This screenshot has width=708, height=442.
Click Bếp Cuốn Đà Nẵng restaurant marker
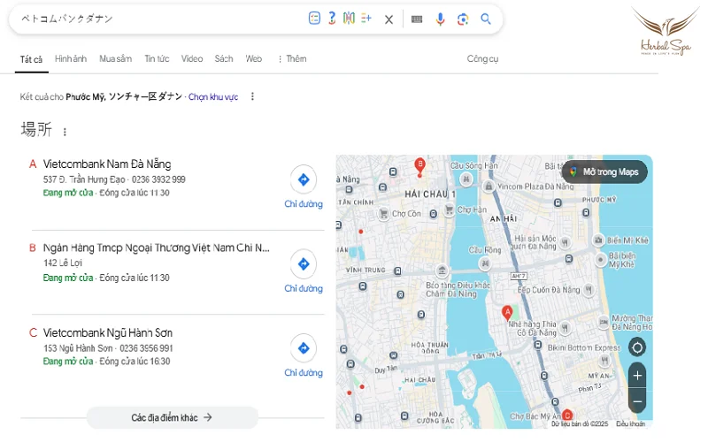point(589,290)
